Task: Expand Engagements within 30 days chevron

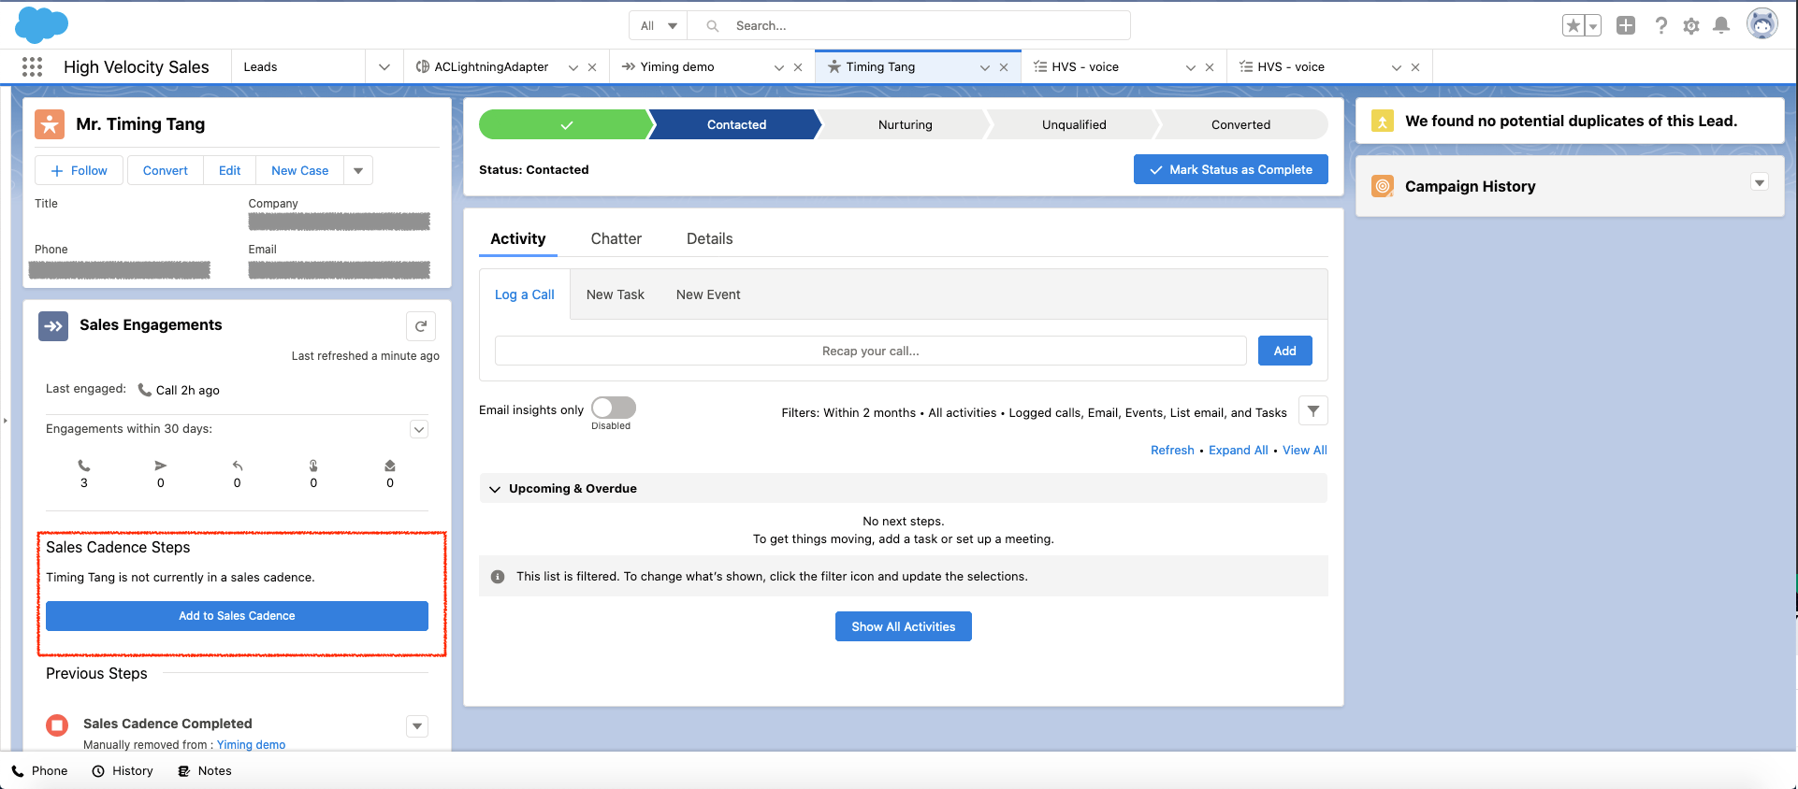Action: click(419, 429)
